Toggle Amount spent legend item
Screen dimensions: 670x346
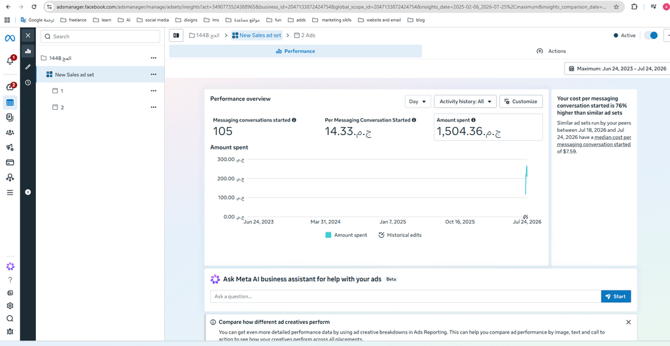[x=346, y=235]
